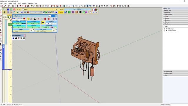
Task: Click the black film-play render icon
Action: 80,12
